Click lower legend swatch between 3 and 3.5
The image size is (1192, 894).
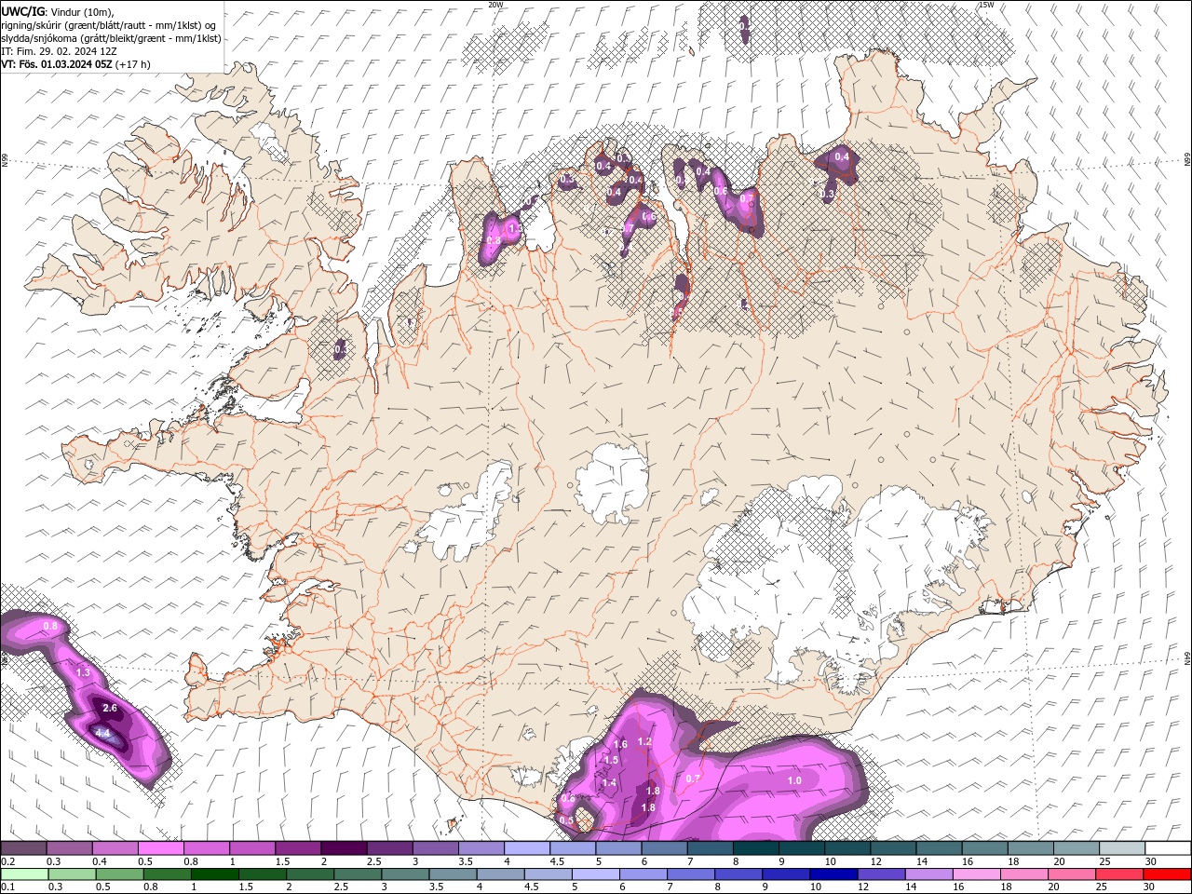tap(405, 874)
